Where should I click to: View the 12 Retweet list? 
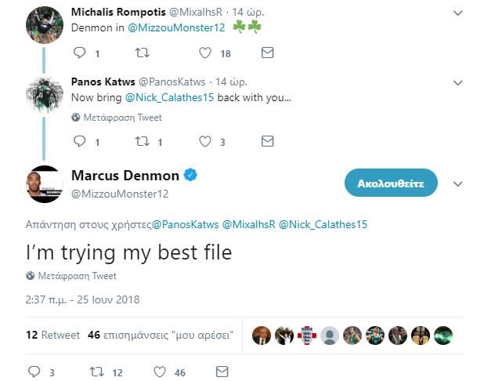tap(52, 335)
